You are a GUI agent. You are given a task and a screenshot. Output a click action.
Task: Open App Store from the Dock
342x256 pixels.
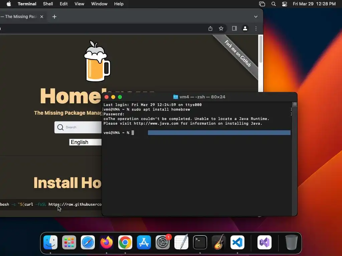pyautogui.click(x=144, y=242)
